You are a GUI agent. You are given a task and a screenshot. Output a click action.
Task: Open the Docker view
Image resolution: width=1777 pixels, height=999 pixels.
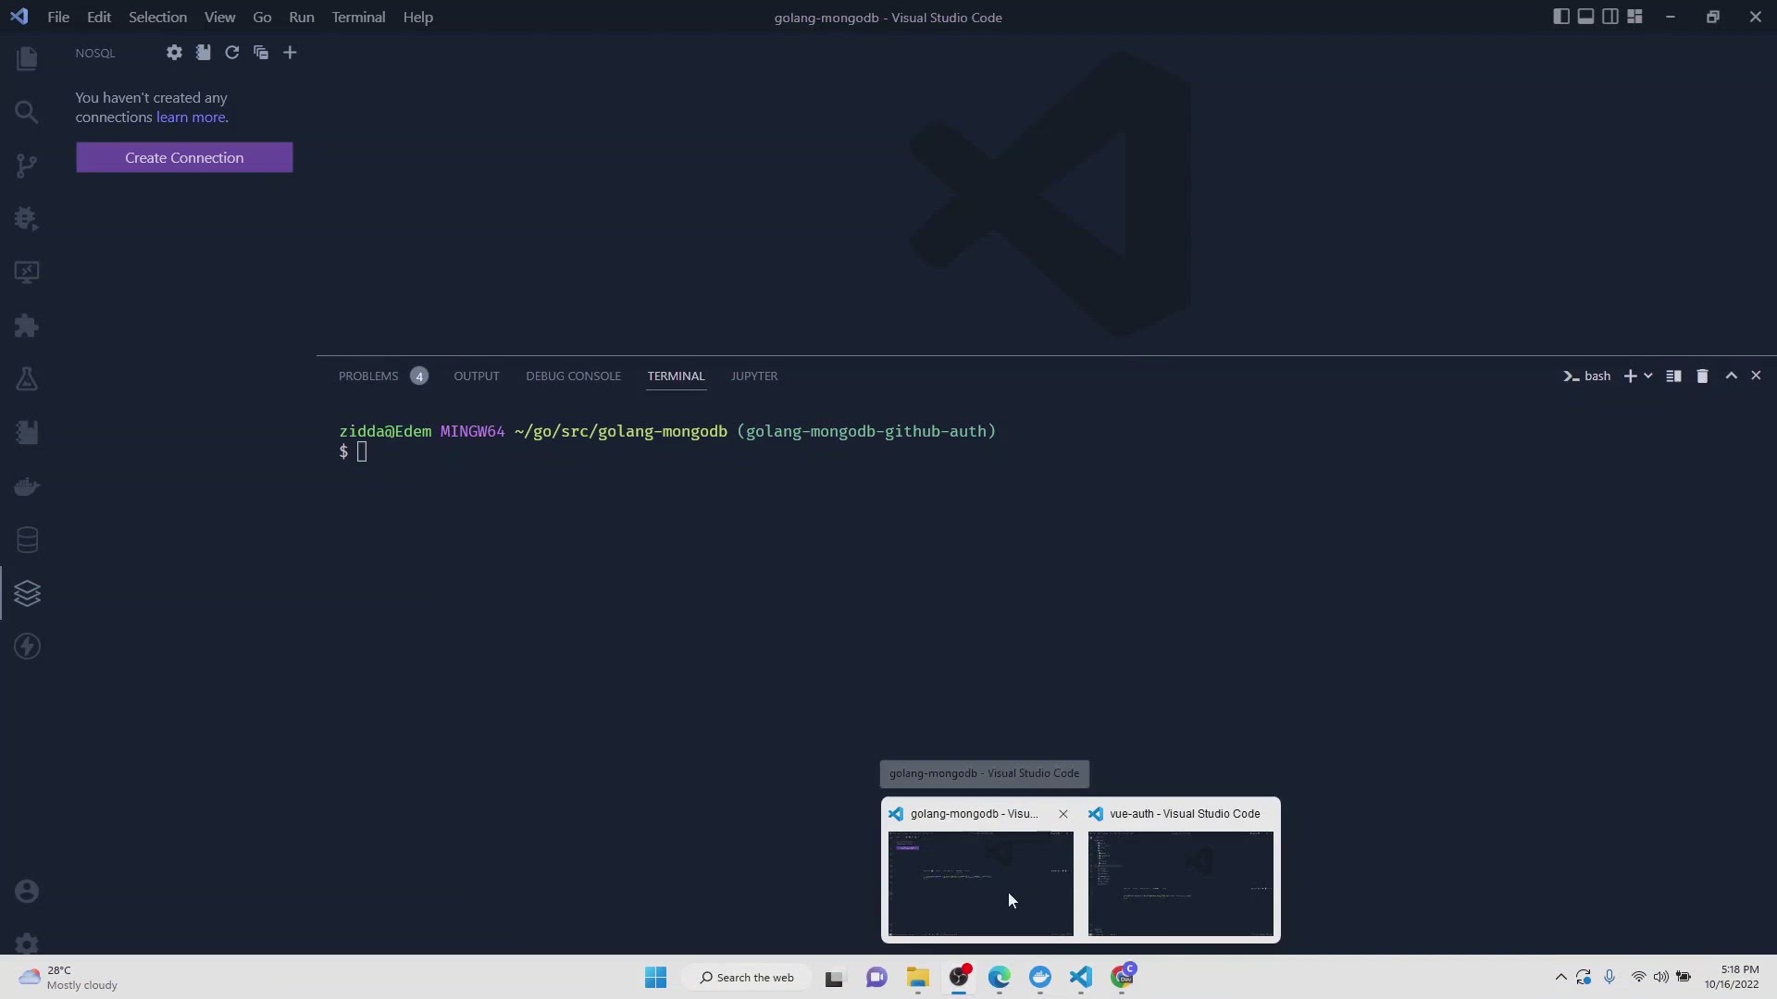tap(27, 487)
